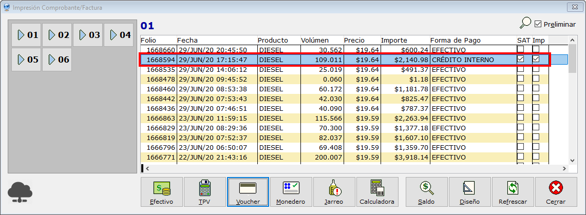The width and height of the screenshot is (586, 215).
Task: Select pump 06 button
Action: (58, 60)
